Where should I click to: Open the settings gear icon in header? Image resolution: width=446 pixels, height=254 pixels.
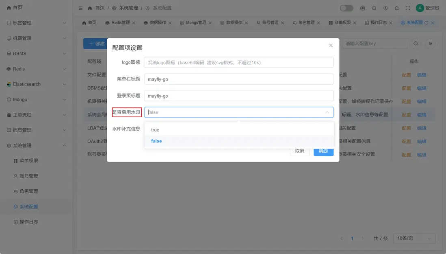[x=385, y=8]
